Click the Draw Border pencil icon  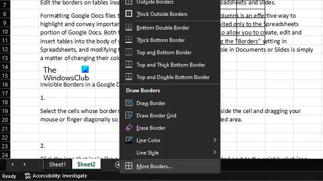(129, 103)
